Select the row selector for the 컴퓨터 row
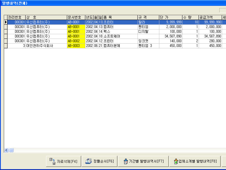Image resolution: width=226 pixels, height=170 pixels. coord(6,27)
